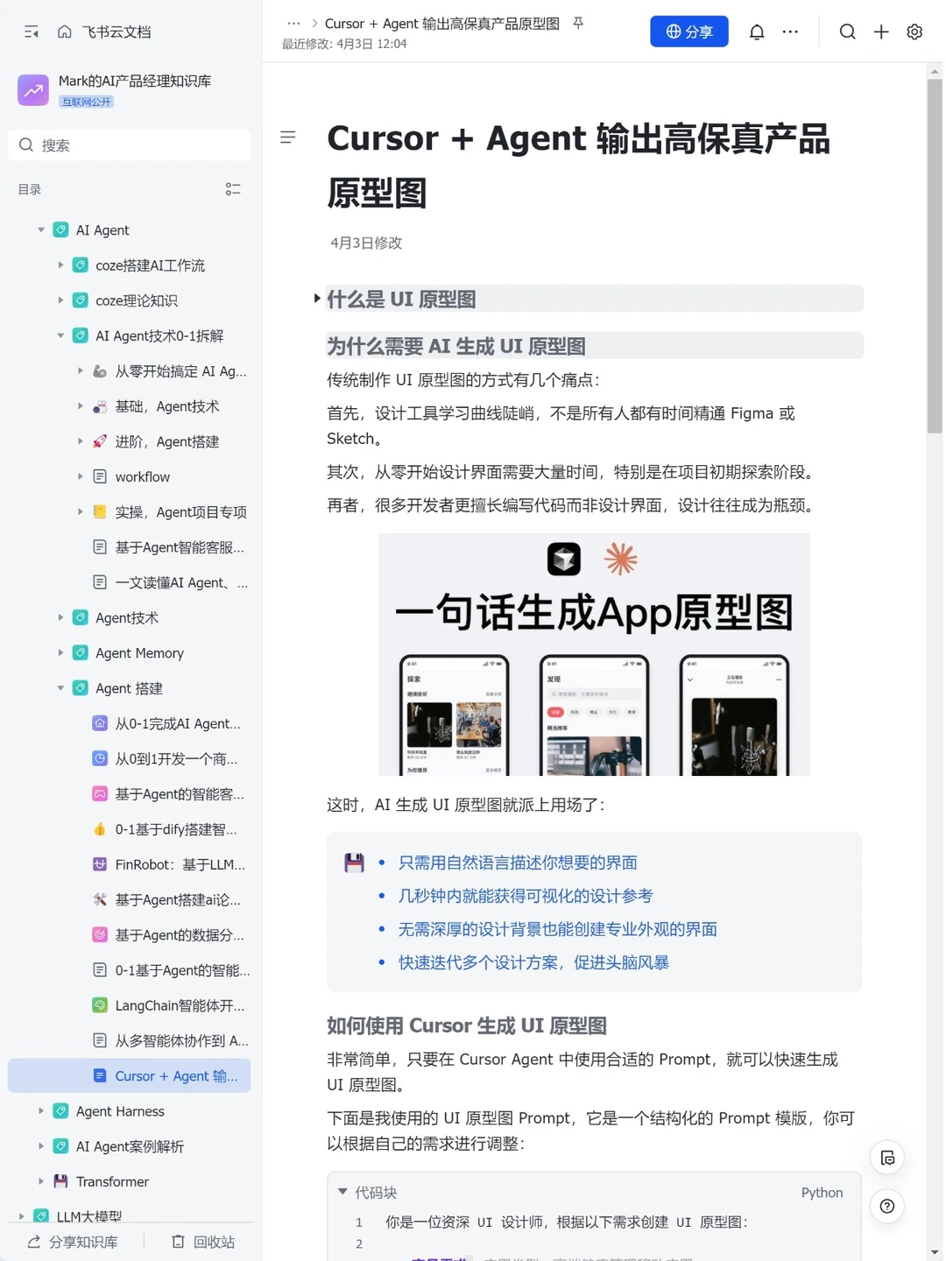
Task: Click the 回收站 trash icon
Action: point(179,1242)
